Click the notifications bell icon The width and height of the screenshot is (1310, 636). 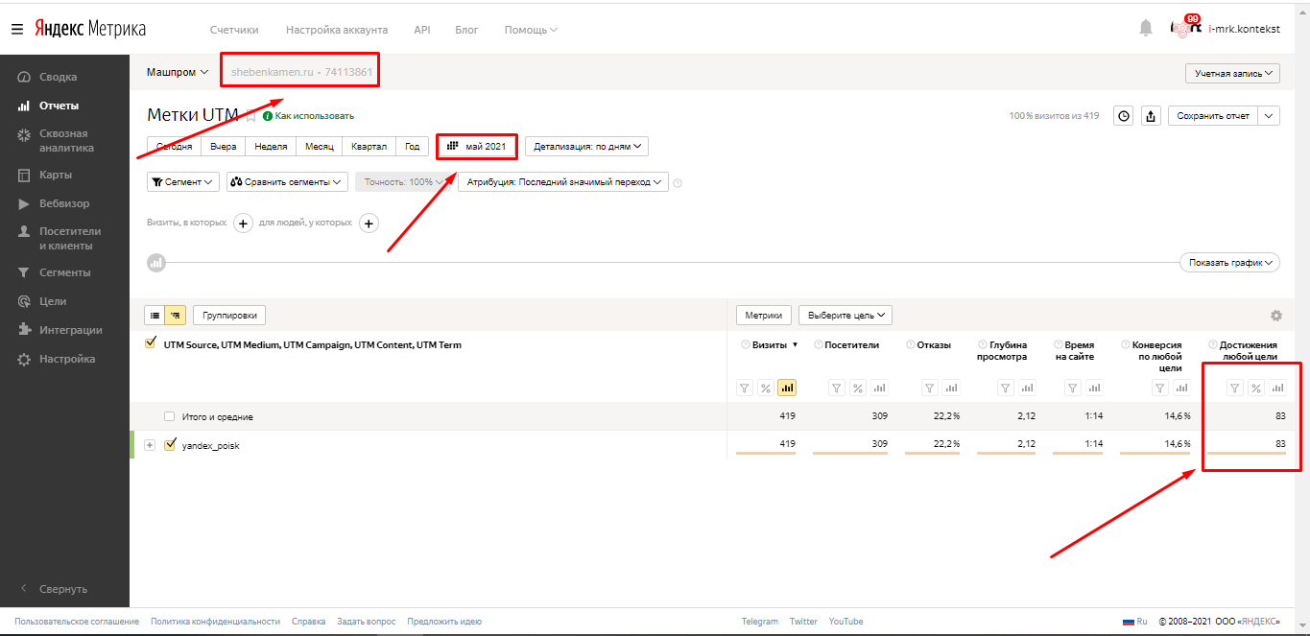pos(1145,29)
